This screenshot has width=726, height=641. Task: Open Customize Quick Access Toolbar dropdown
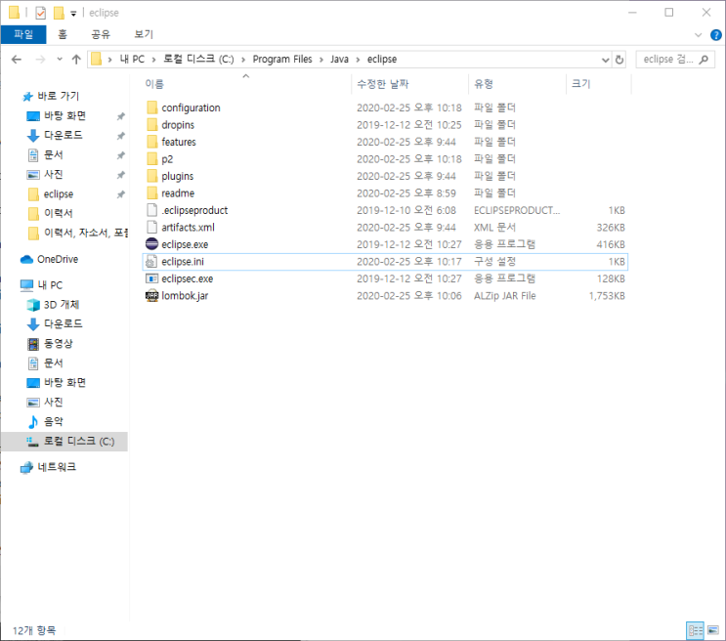click(x=73, y=14)
